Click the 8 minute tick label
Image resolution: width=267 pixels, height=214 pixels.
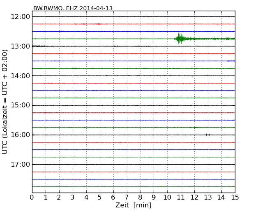pyautogui.click(x=140, y=198)
